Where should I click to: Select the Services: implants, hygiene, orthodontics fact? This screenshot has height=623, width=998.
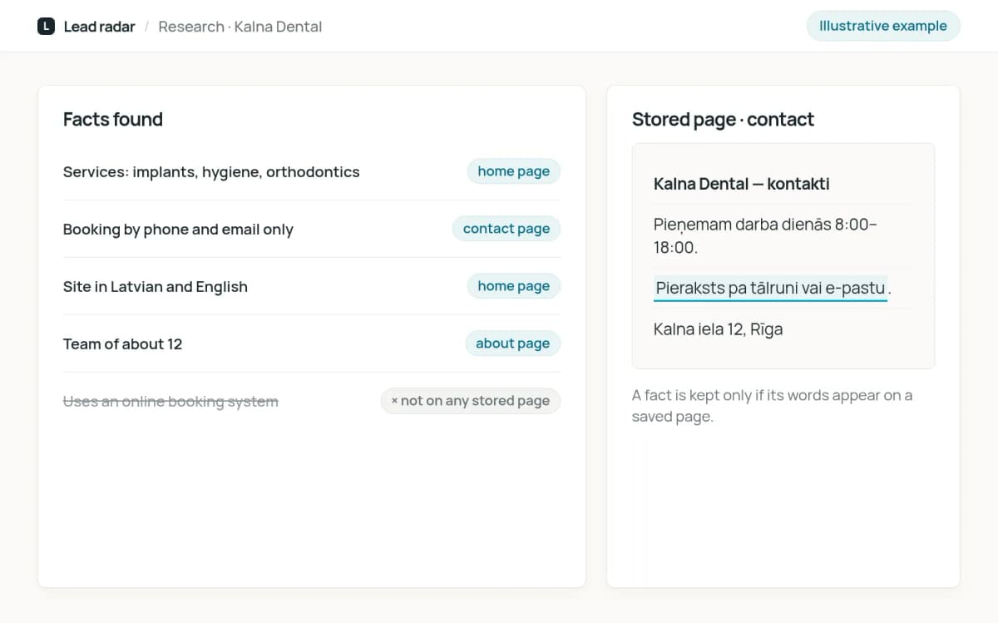tap(211, 172)
